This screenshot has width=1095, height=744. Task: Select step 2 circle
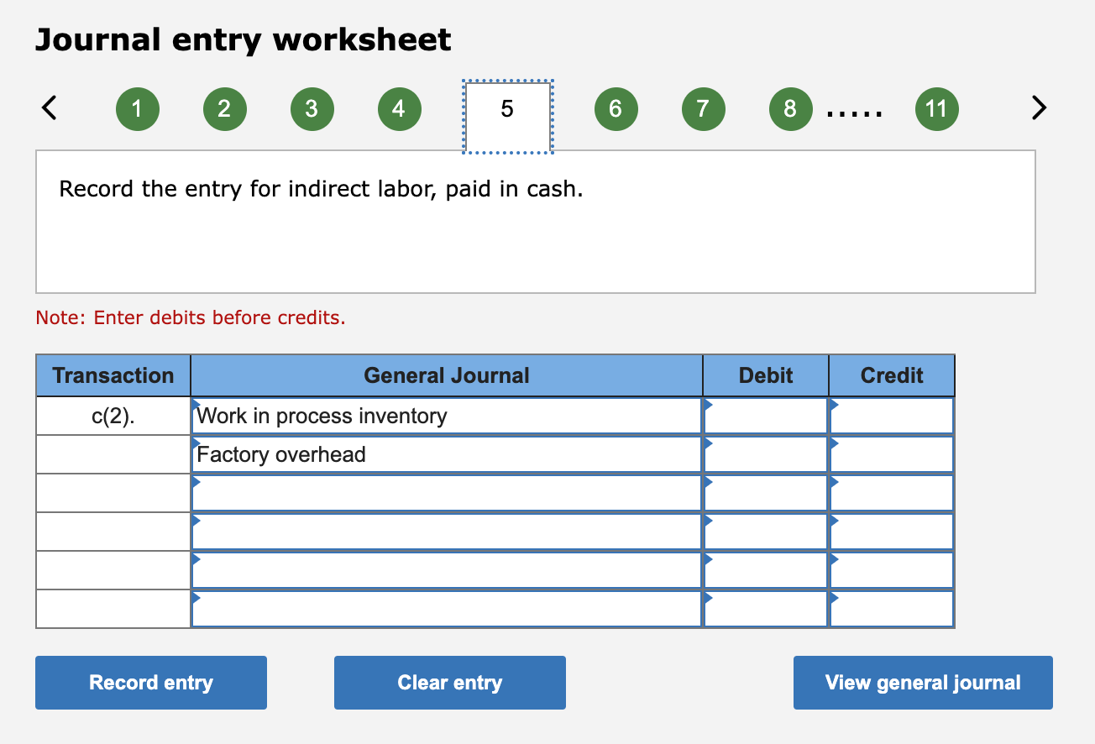click(224, 108)
